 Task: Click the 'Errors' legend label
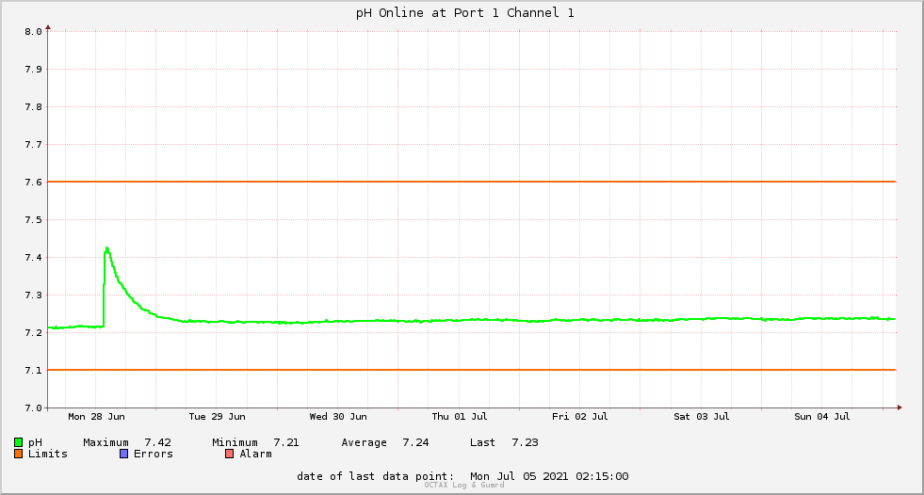154,454
